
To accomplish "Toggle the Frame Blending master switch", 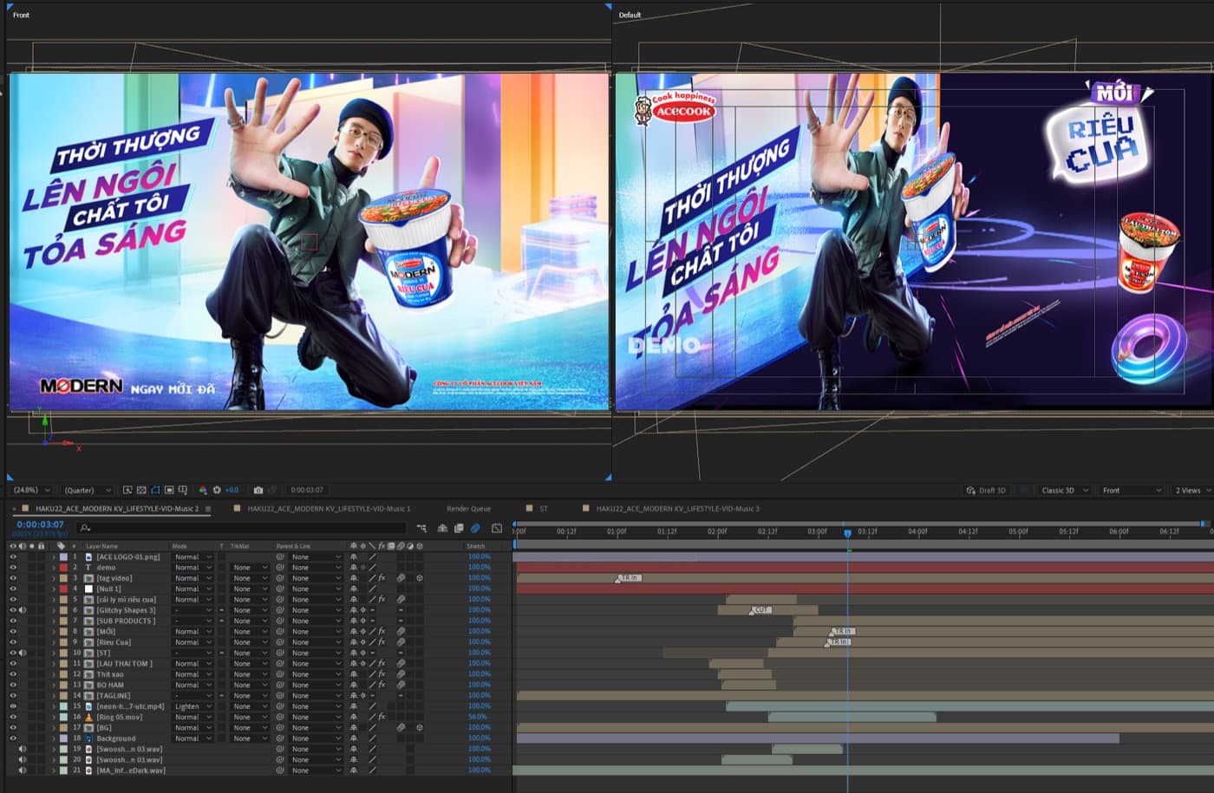I will point(459,528).
